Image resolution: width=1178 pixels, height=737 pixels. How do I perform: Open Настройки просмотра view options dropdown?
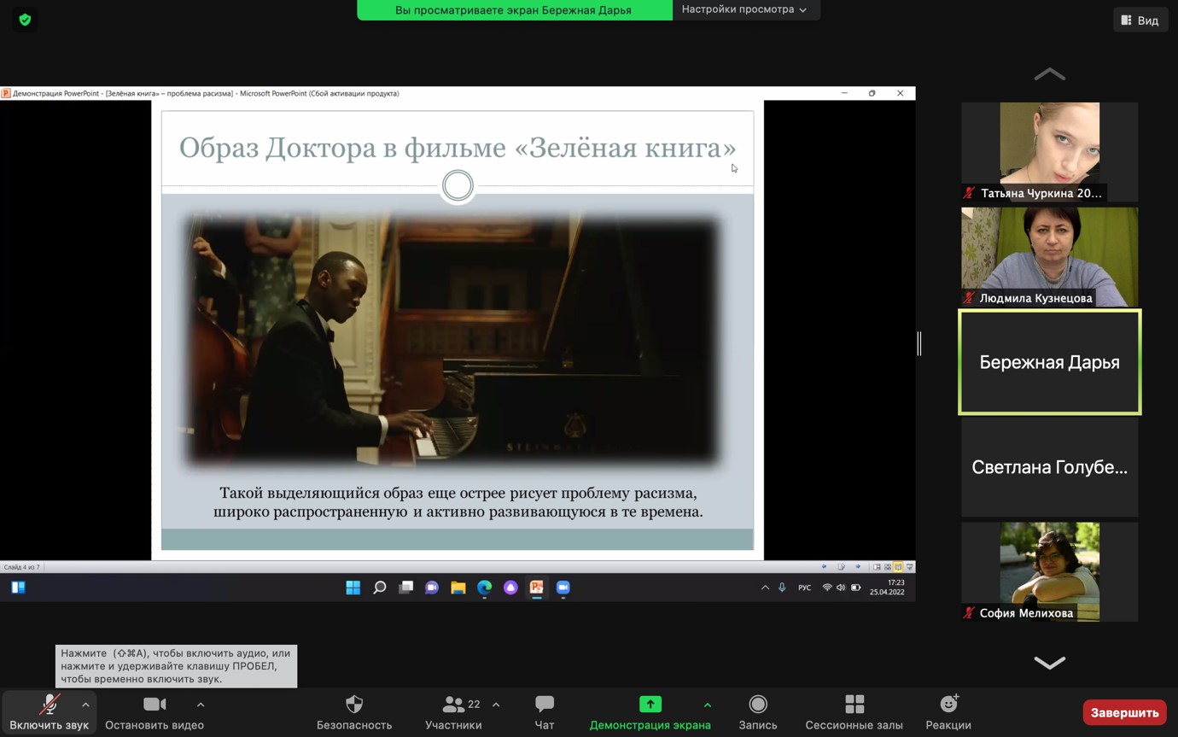pos(744,9)
